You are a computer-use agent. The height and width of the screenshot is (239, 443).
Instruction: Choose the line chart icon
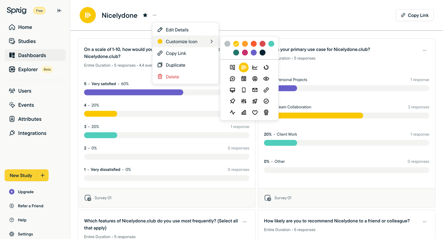pyautogui.click(x=255, y=68)
